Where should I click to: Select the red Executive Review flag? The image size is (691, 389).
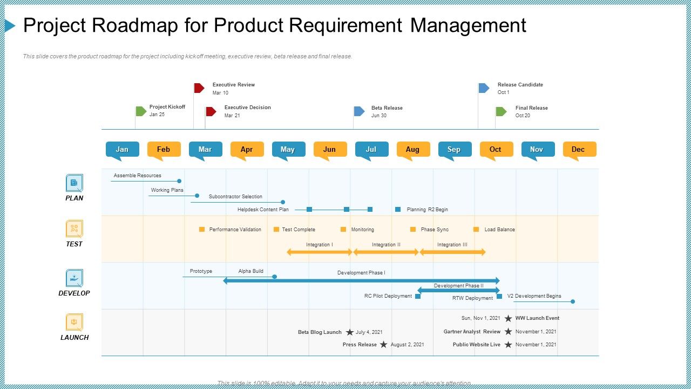pyautogui.click(x=199, y=88)
